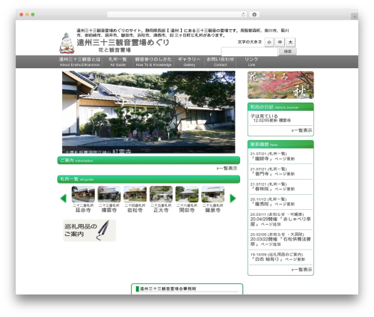This screenshot has height=317, width=374.
Task: Open a new browser tab with plus button
Action: click(x=355, y=16)
